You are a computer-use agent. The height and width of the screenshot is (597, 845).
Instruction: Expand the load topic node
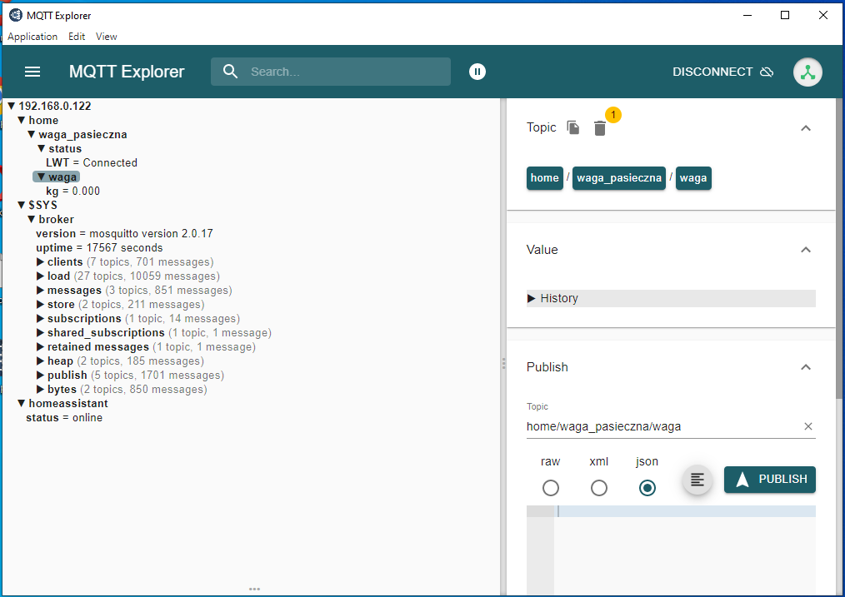coord(41,276)
